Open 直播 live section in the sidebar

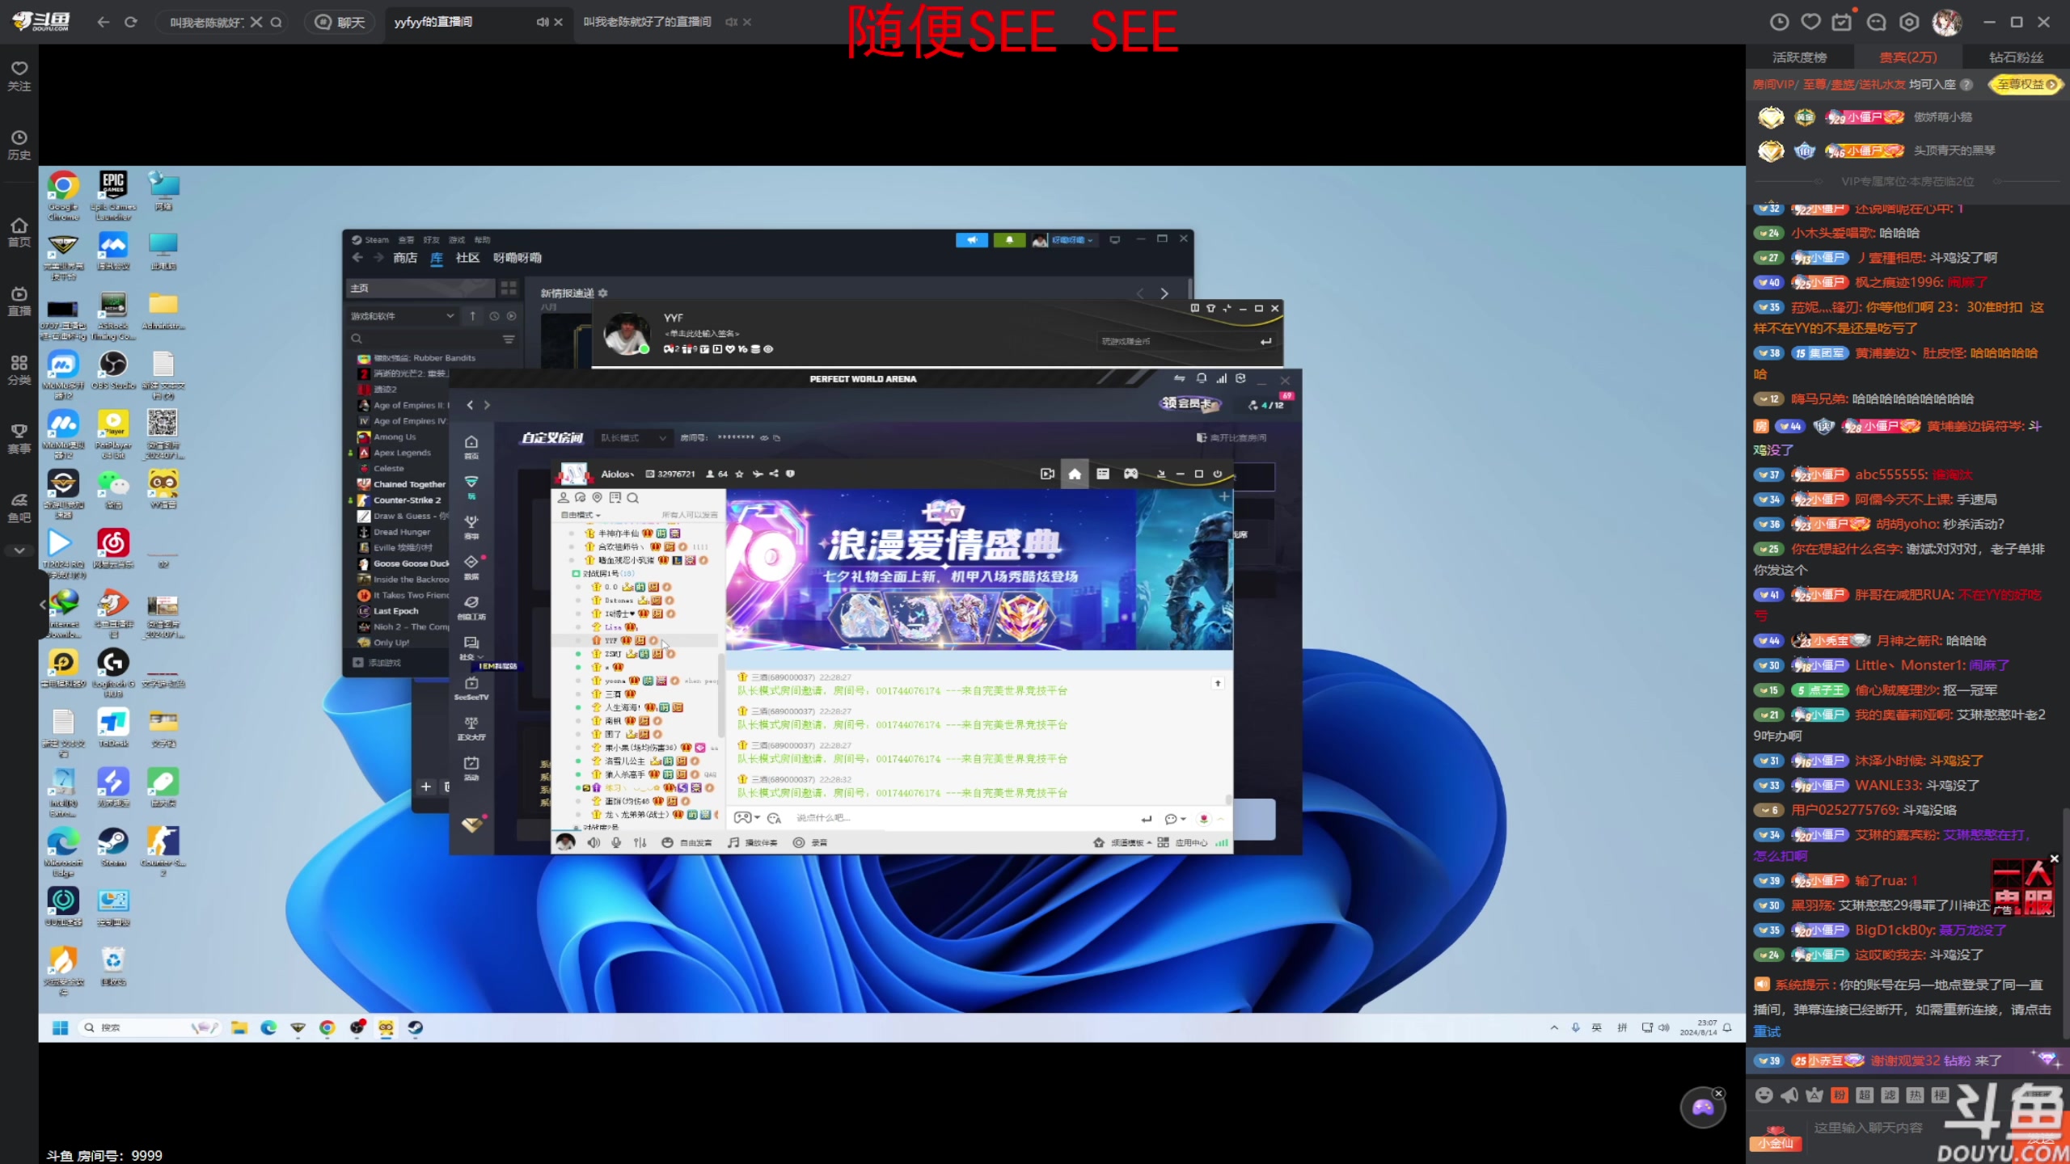pos(19,302)
